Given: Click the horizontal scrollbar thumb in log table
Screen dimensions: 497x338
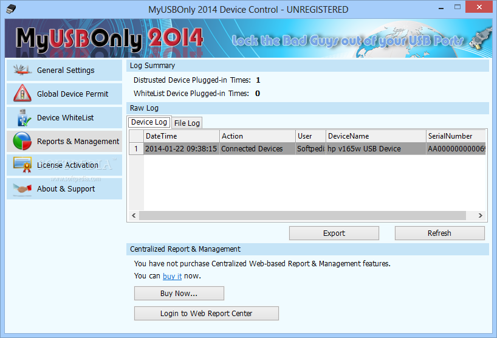Looking at the screenshot, I should pyautogui.click(x=303, y=216).
